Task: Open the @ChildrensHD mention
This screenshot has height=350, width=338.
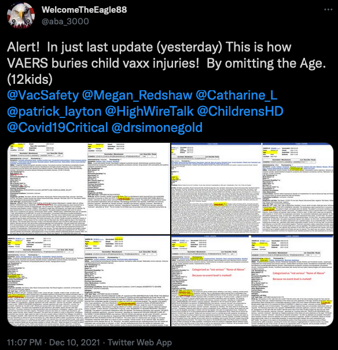Action: (240, 112)
